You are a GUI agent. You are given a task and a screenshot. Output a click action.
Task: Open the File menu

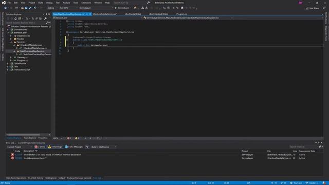pyautogui.click(x=9, y=3)
